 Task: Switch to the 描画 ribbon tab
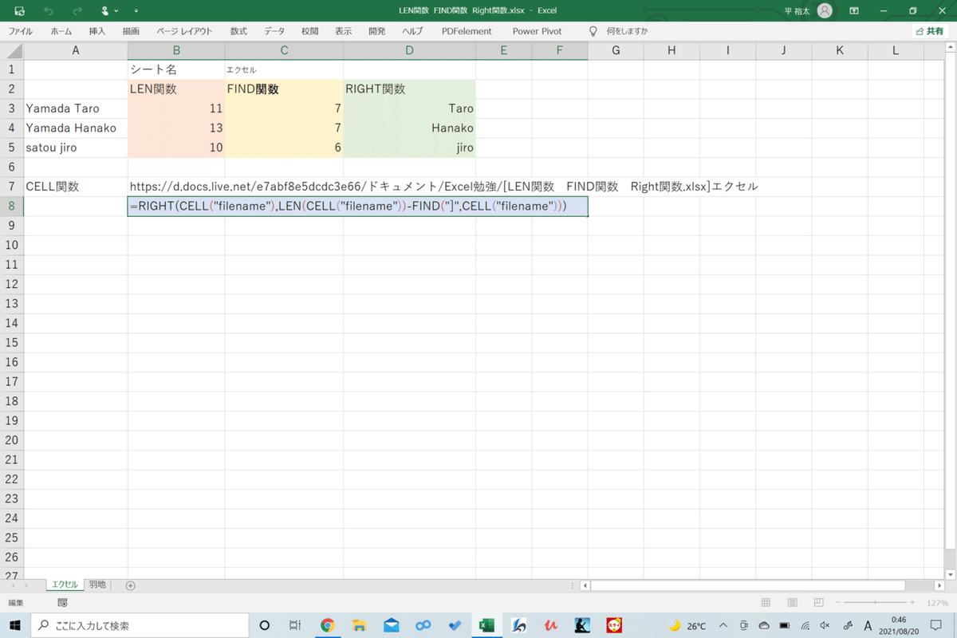(x=131, y=31)
